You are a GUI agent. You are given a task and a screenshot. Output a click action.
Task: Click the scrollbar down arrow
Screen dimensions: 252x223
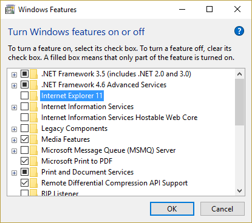click(240, 191)
